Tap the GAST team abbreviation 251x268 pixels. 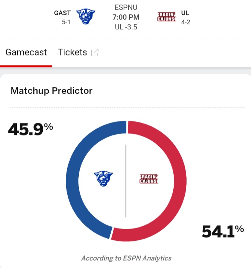tap(62, 13)
